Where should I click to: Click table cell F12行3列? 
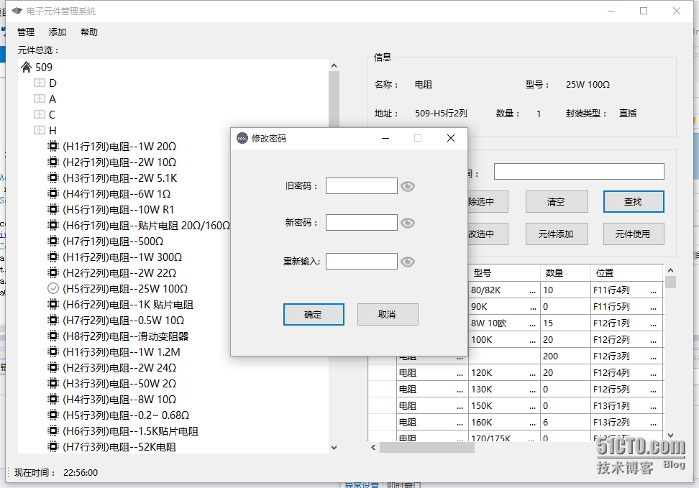[x=627, y=356]
